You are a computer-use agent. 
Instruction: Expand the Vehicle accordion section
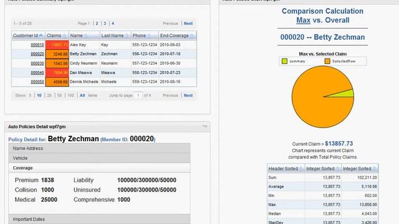click(x=99, y=158)
